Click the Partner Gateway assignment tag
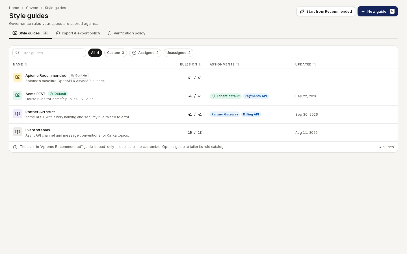This screenshot has height=254, width=407. (x=225, y=114)
